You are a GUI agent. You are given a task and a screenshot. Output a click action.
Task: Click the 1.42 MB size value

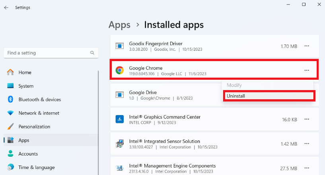click(289, 144)
